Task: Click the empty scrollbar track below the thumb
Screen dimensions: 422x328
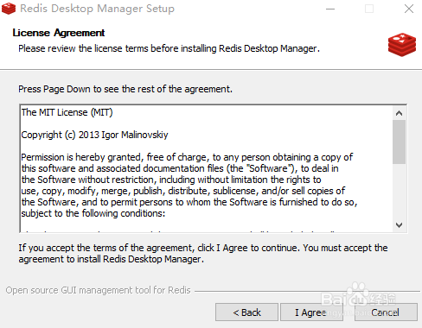Action: (x=399, y=192)
